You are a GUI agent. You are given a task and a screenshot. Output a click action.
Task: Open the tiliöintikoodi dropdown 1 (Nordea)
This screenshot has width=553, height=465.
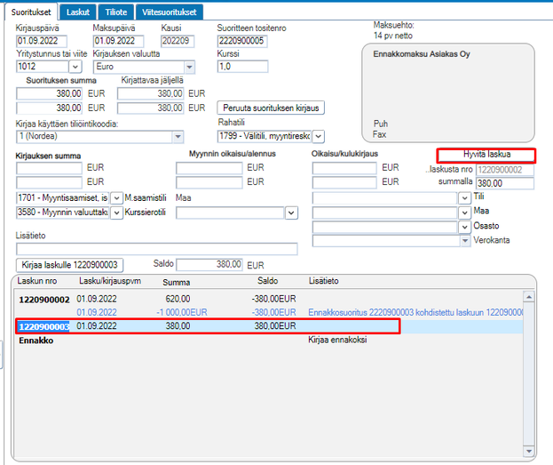178,137
